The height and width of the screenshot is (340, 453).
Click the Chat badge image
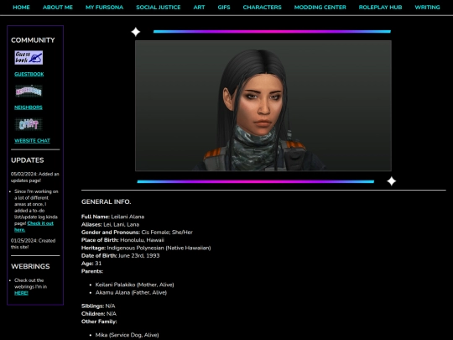[x=29, y=124]
